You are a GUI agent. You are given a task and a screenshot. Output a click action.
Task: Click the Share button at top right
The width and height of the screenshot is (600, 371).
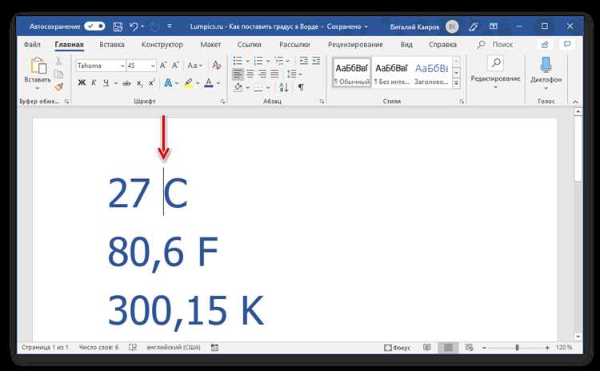point(545,45)
